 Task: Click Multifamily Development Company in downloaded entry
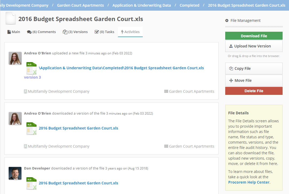(59, 146)
